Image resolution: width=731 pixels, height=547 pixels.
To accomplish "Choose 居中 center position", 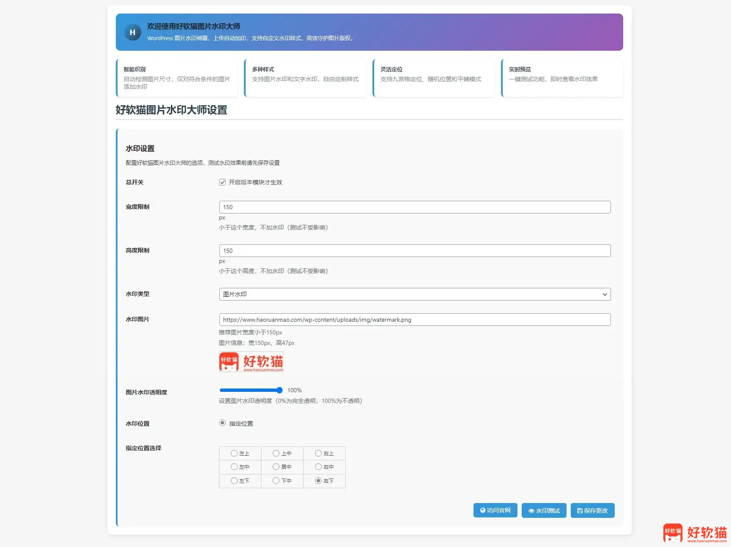I will tap(276, 467).
